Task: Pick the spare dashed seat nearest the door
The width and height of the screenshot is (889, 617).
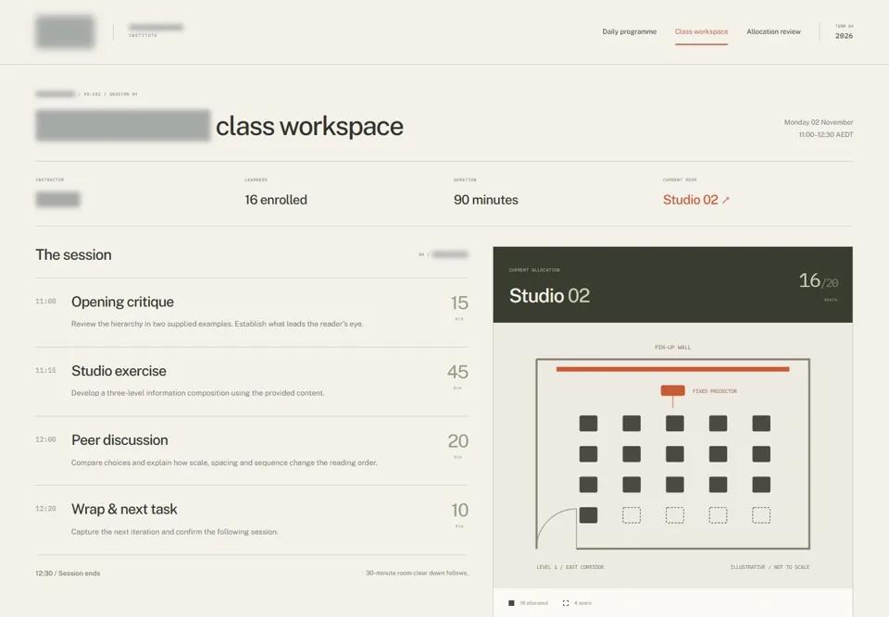Action: [x=632, y=515]
